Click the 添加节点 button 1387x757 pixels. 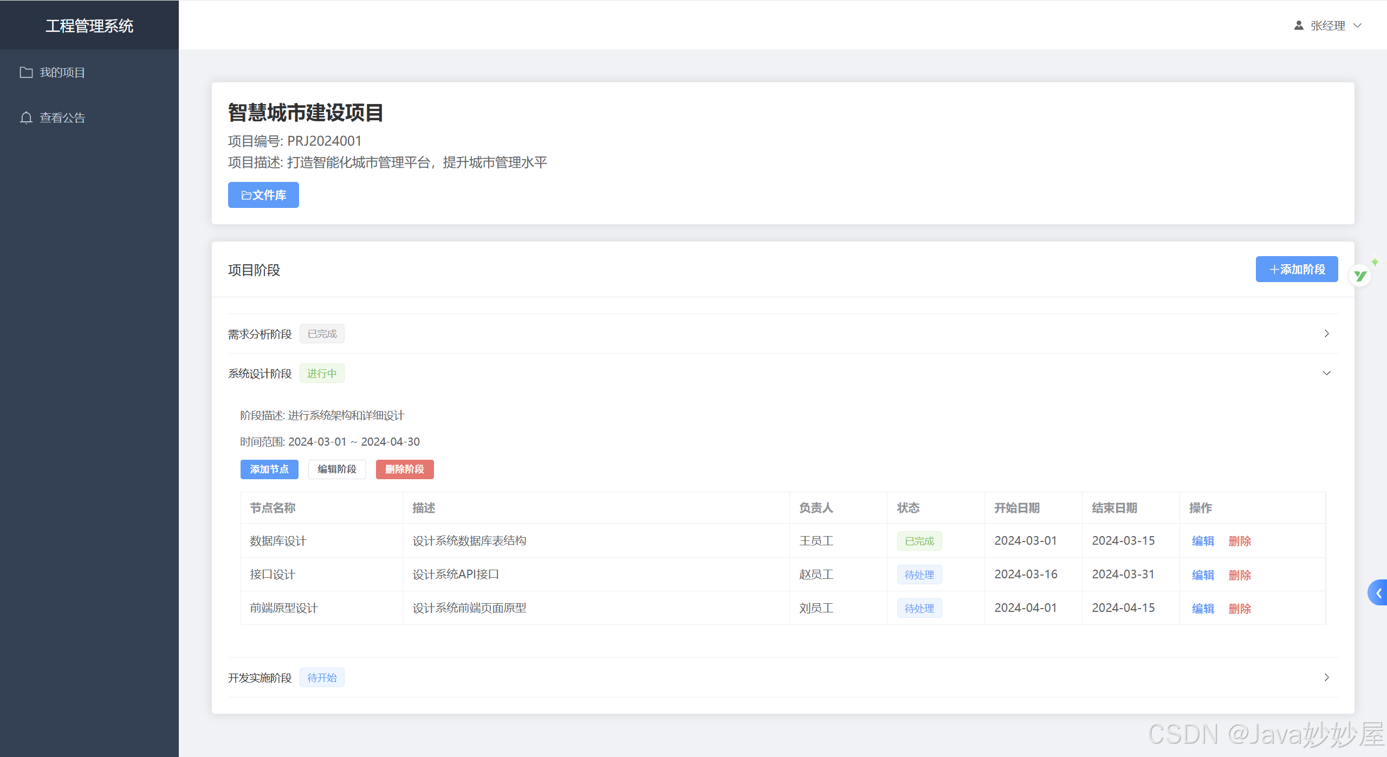[x=269, y=469]
